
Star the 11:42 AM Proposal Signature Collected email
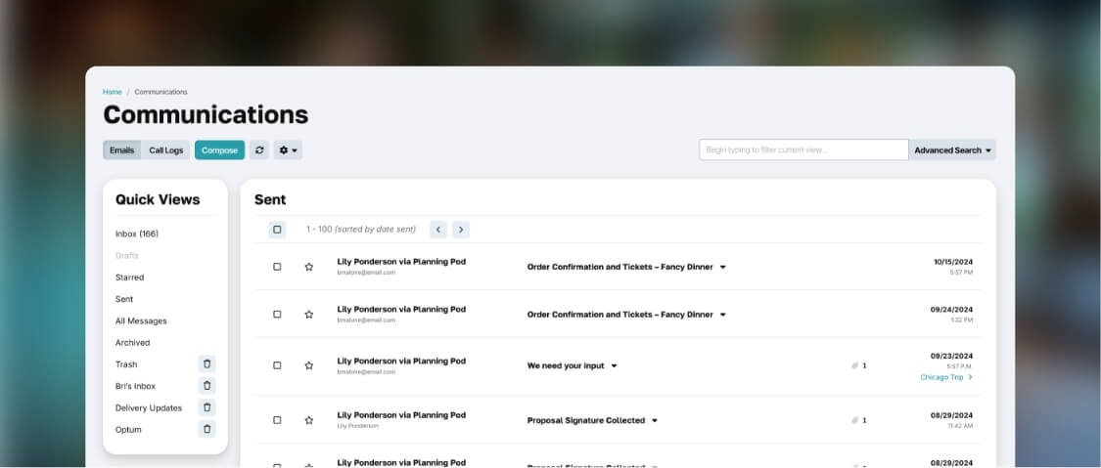(x=309, y=420)
